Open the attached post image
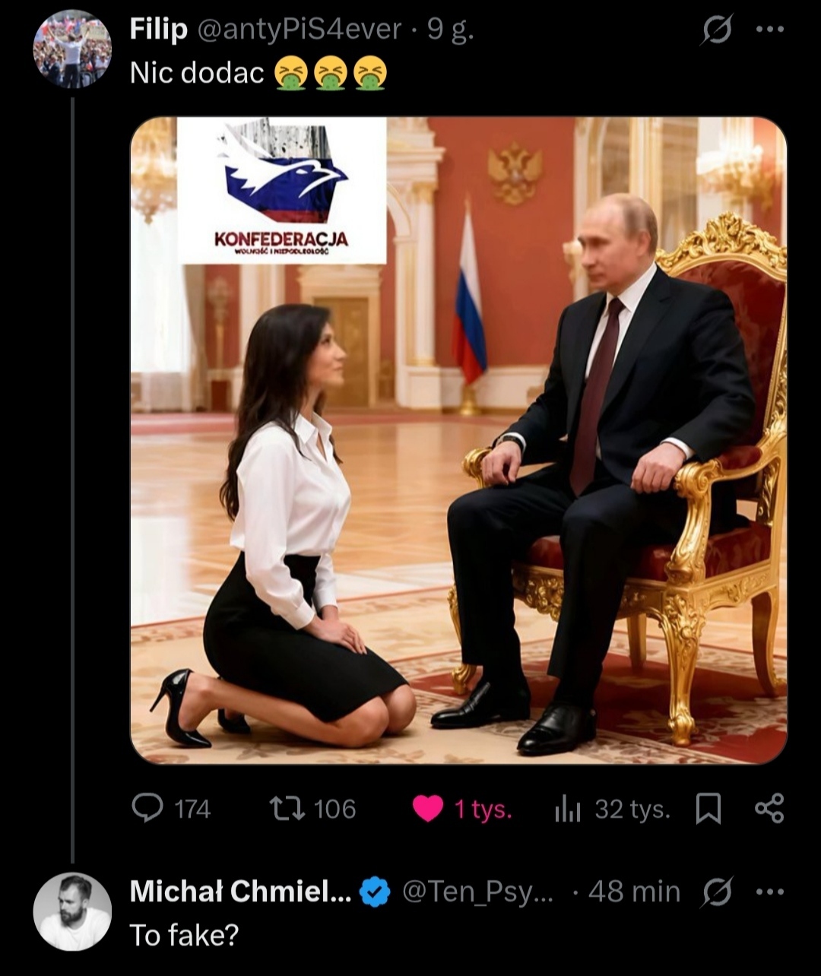 458,440
